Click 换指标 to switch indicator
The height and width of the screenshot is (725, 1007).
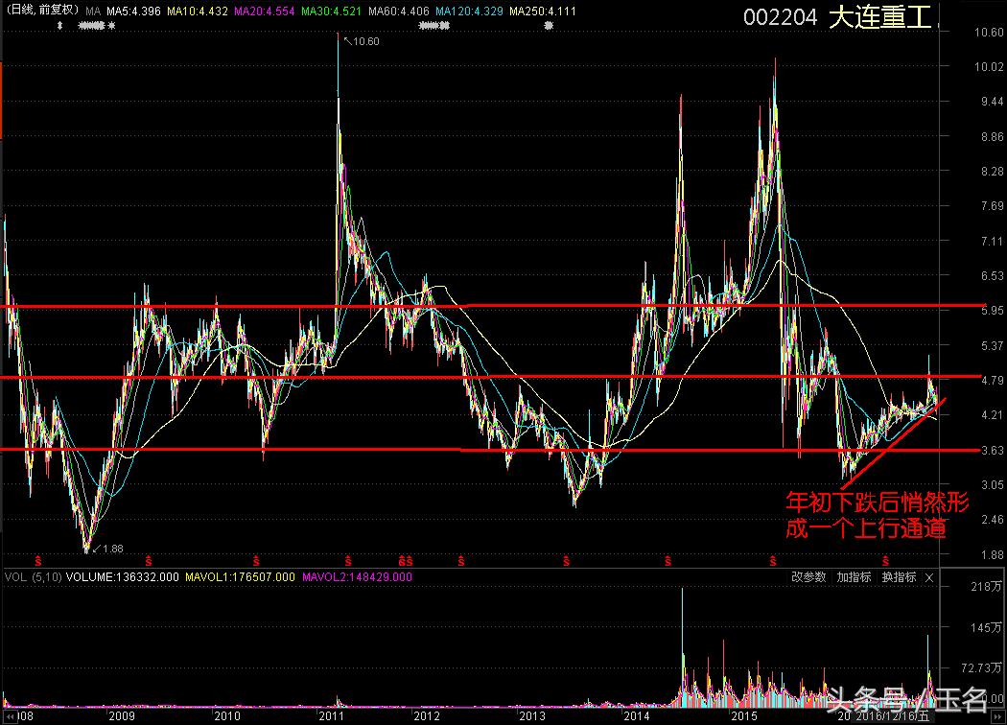[899, 577]
